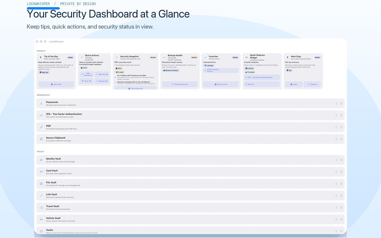The width and height of the screenshot is (381, 238).
Task: Open the Link Vault row's three-dot menu
Action: [336, 195]
